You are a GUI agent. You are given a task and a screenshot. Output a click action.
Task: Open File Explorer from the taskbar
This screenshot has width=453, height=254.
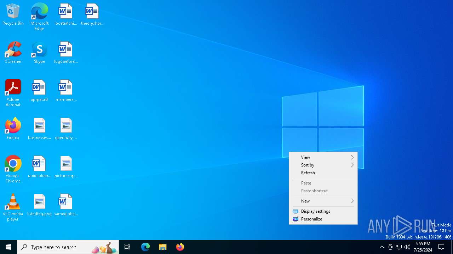[x=163, y=247]
